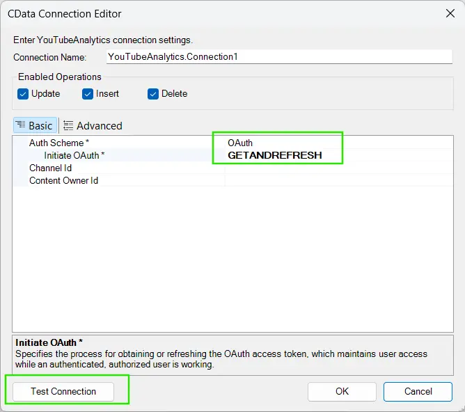Click the Content Owner Id value field

[338, 180]
